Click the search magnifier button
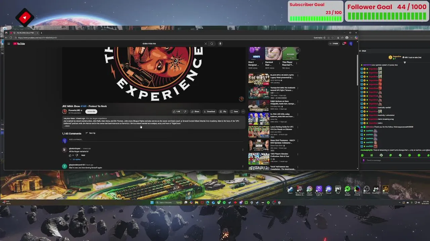 [x=212, y=44]
